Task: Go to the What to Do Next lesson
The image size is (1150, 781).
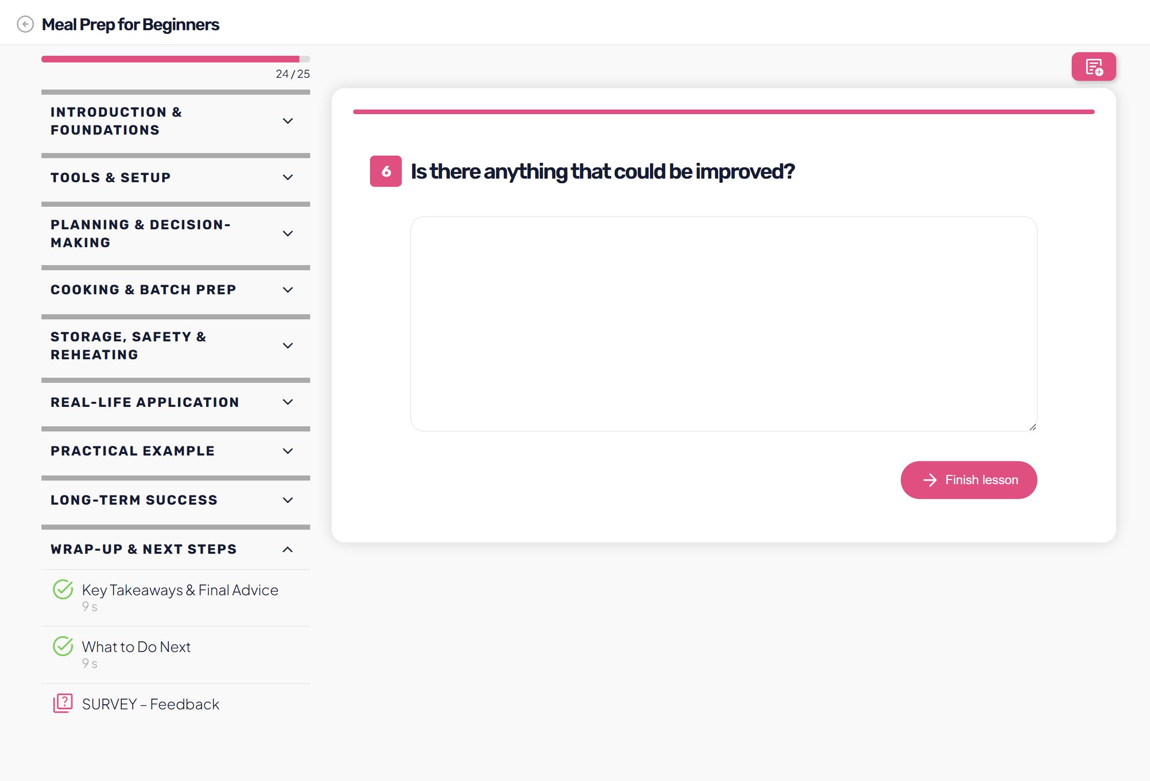Action: point(136,647)
